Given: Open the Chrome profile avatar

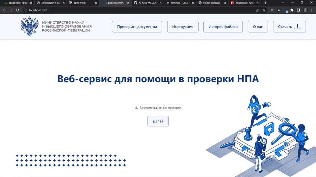Looking at the screenshot, I should pyautogui.click(x=305, y=10).
